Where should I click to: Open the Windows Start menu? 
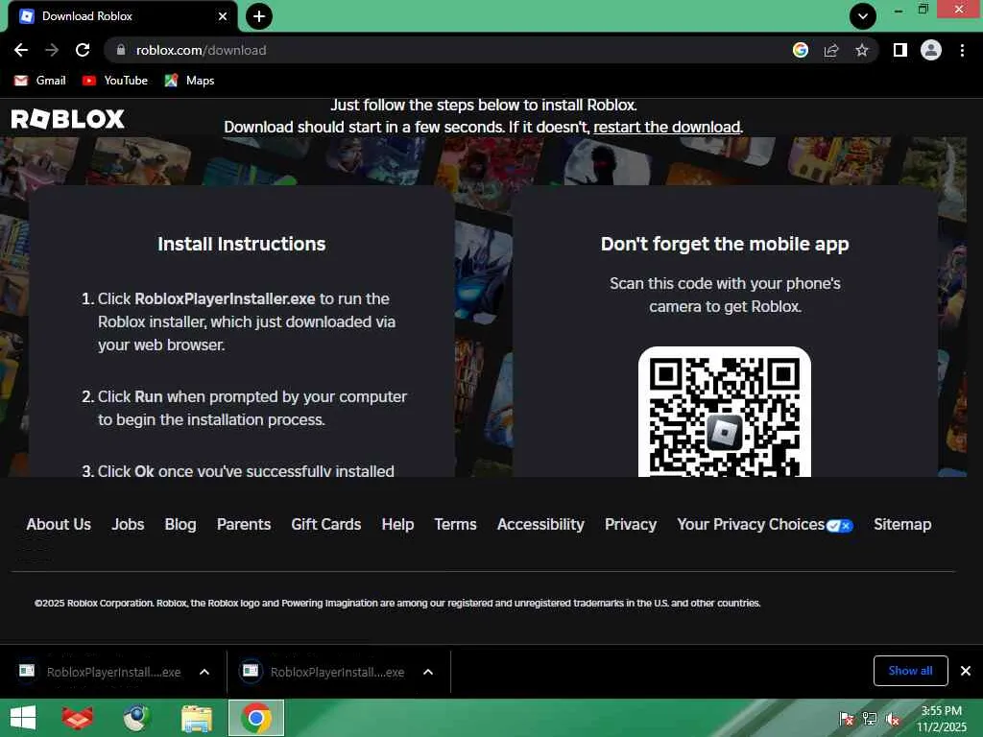[23, 718]
